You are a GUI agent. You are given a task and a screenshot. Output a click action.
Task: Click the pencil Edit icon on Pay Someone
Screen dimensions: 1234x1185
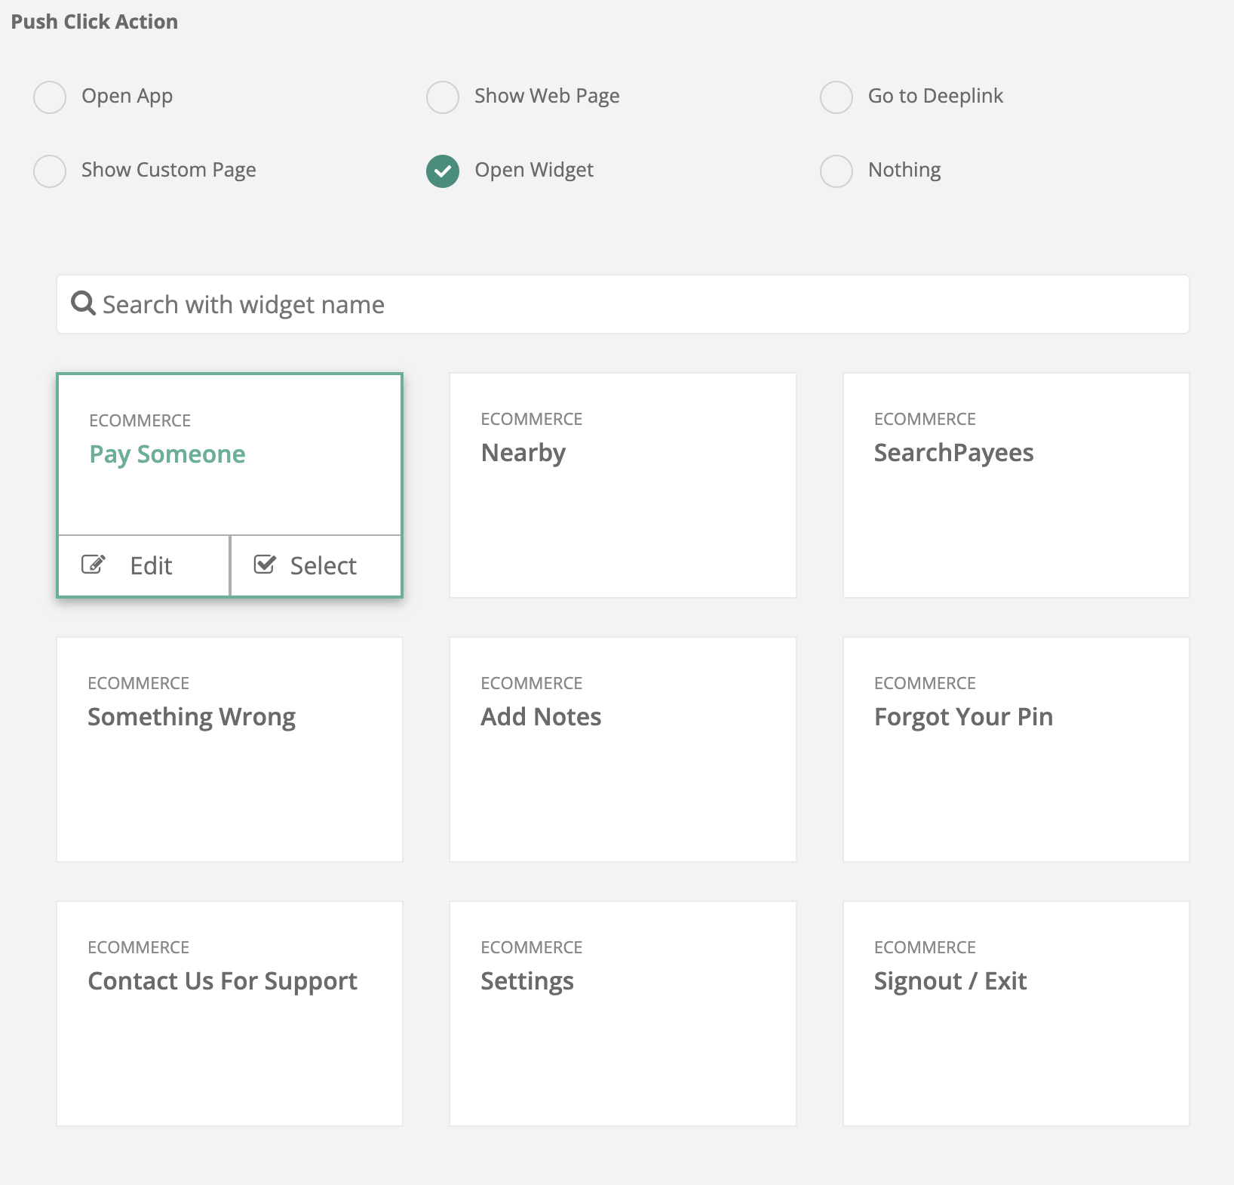click(93, 565)
